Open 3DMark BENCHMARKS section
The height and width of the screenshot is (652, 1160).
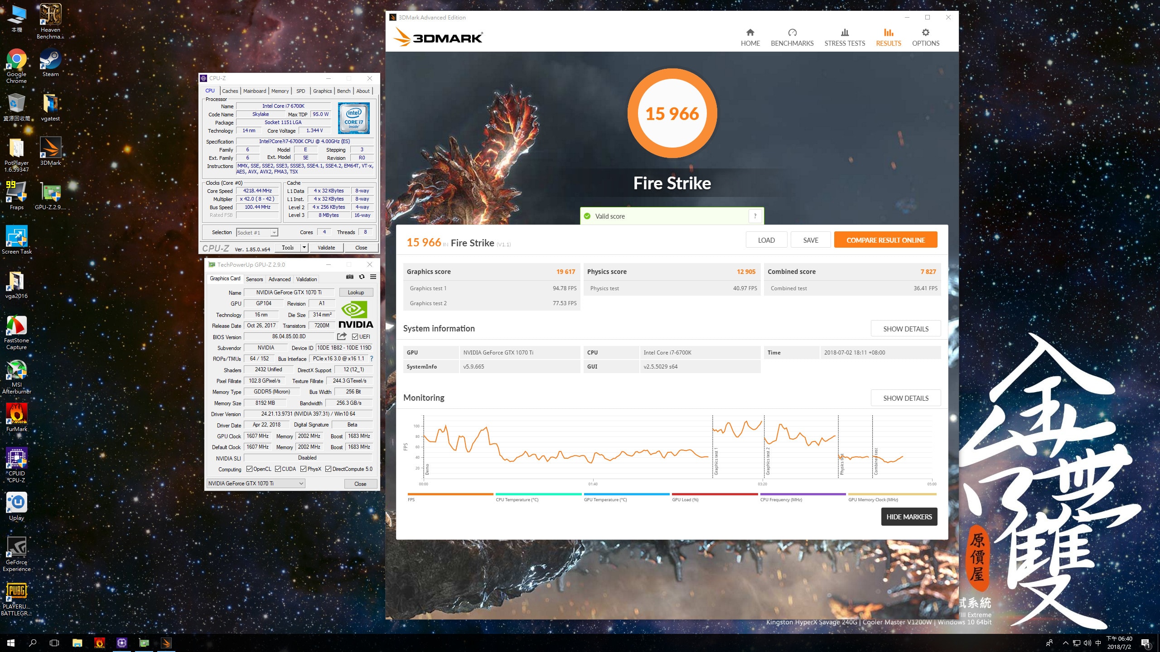coord(792,38)
